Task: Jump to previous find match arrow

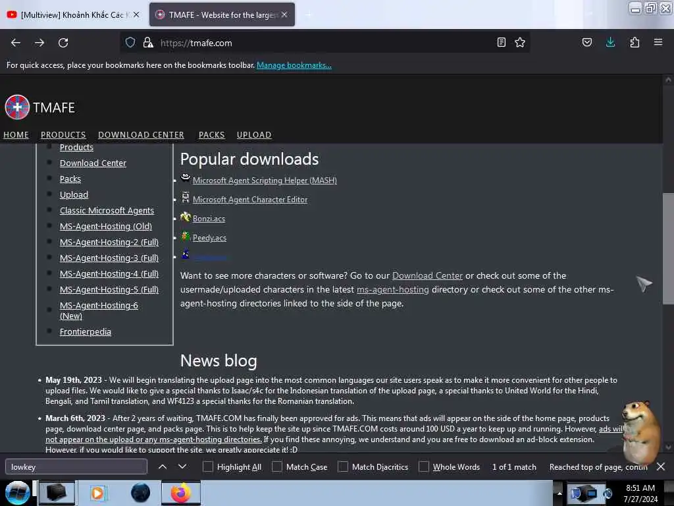Action: click(163, 466)
